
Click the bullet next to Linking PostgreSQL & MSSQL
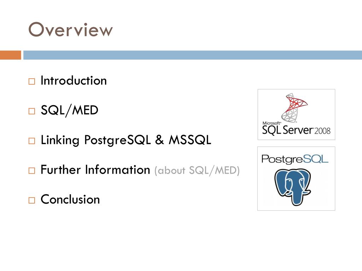pyautogui.click(x=31, y=141)
